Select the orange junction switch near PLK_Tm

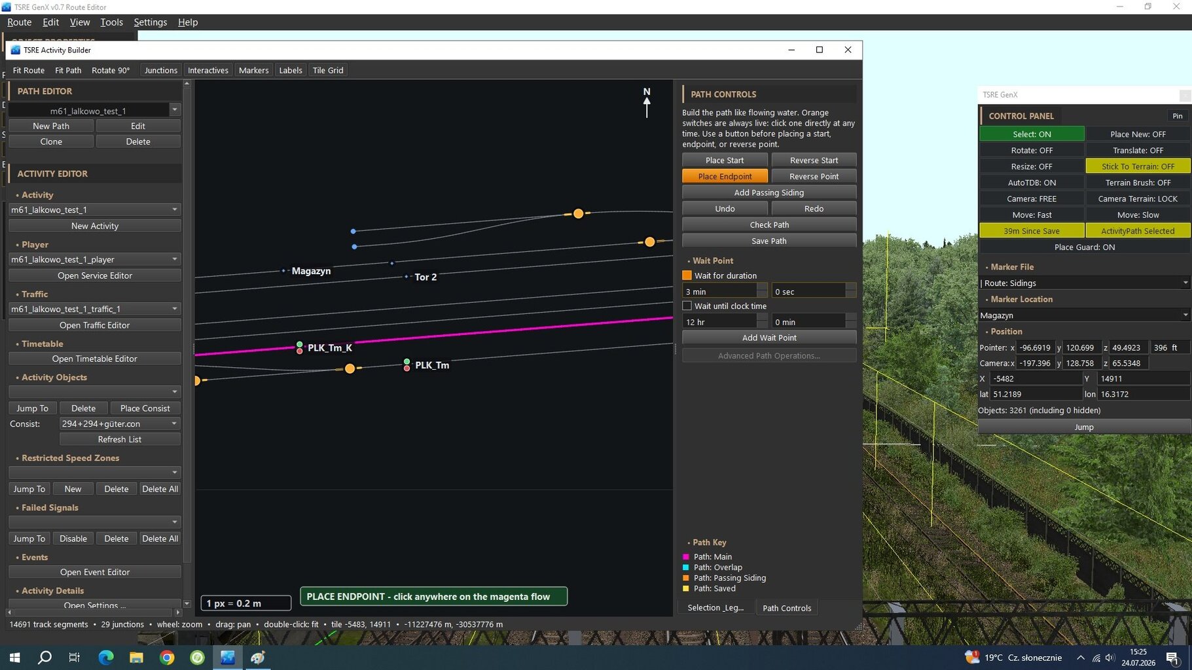click(350, 368)
